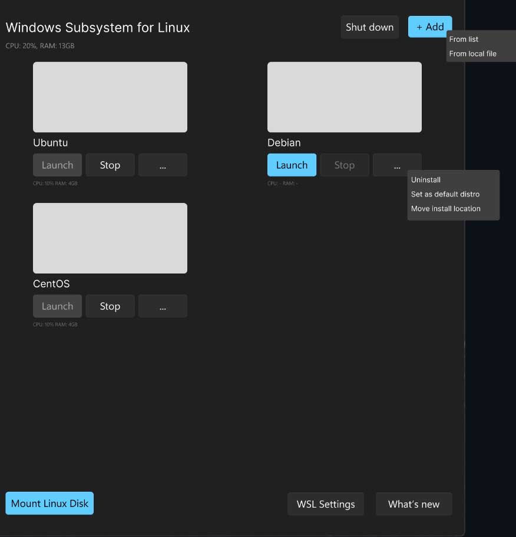The width and height of the screenshot is (516, 537).
Task: Launch the Debian distro
Action: (292, 165)
